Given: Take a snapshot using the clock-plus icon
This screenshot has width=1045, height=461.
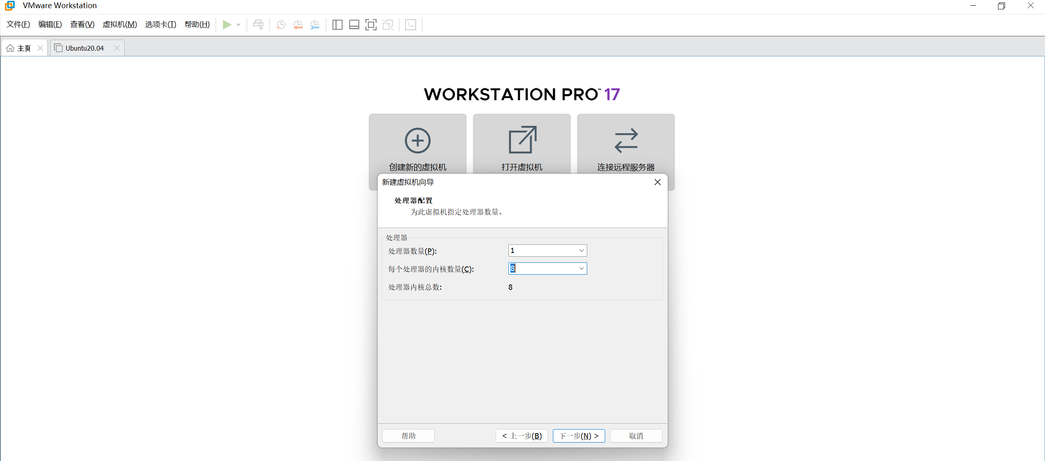Looking at the screenshot, I should tap(281, 25).
